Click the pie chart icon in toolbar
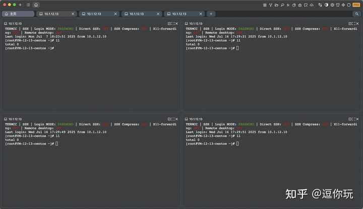The image size is (363, 209). pos(294,5)
